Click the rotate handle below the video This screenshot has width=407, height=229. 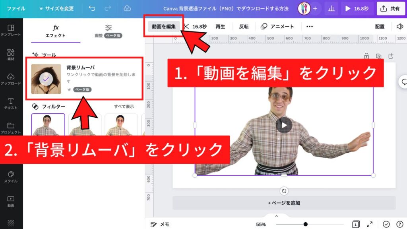(284, 191)
